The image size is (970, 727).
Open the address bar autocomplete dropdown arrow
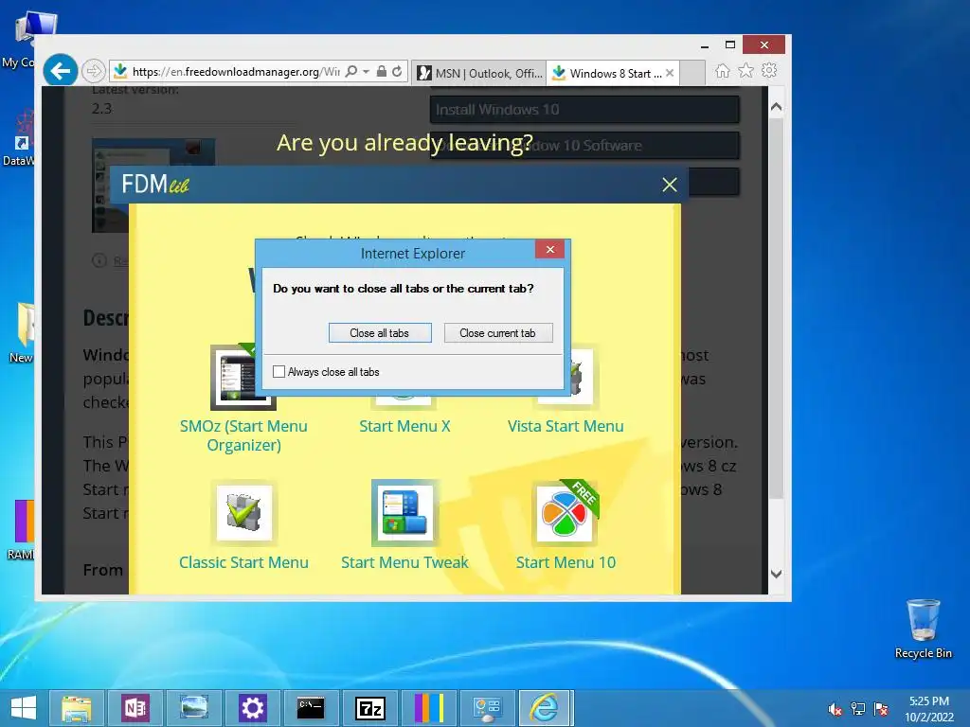click(367, 72)
